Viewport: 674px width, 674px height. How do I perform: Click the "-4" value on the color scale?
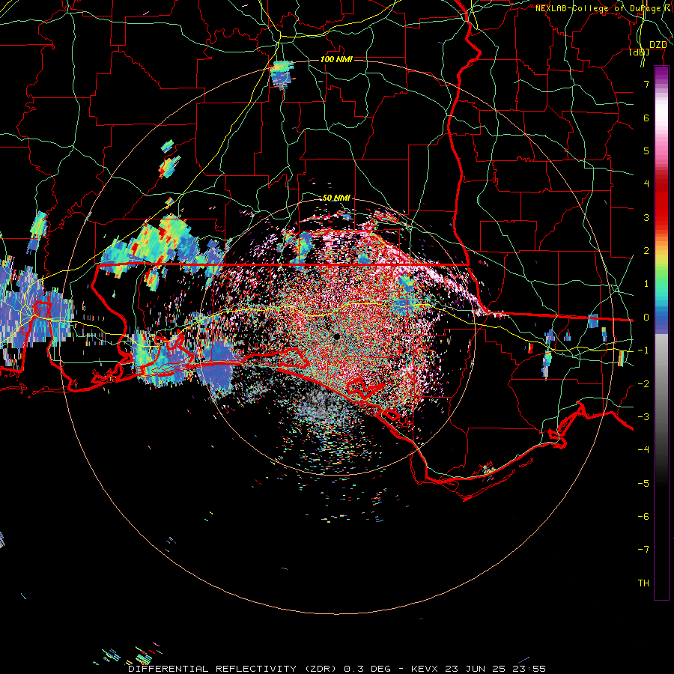point(643,449)
